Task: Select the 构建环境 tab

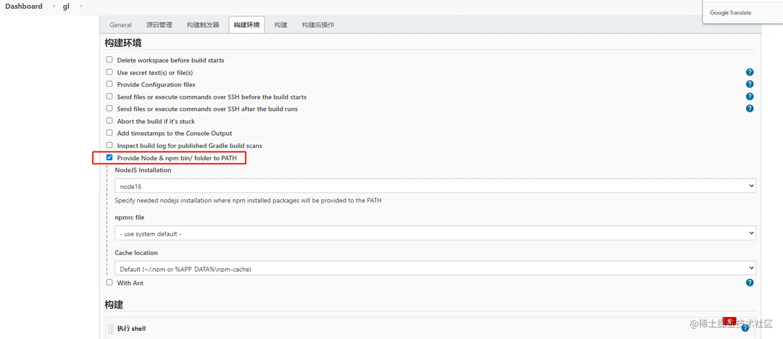Action: pos(247,25)
